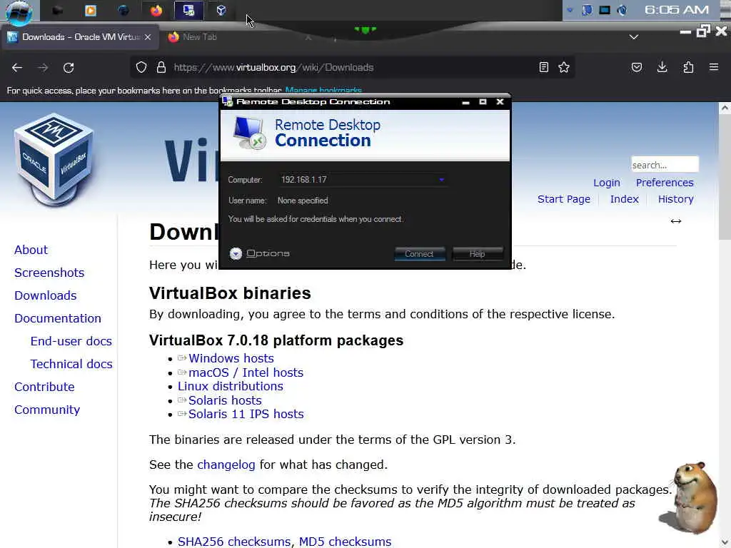Click the website search field
Screen dimensions: 731x548
665,165
